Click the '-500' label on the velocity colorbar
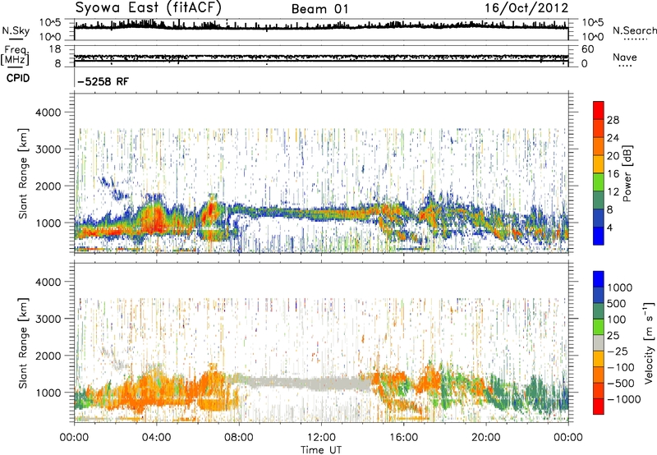The image size is (657, 455). tap(621, 384)
